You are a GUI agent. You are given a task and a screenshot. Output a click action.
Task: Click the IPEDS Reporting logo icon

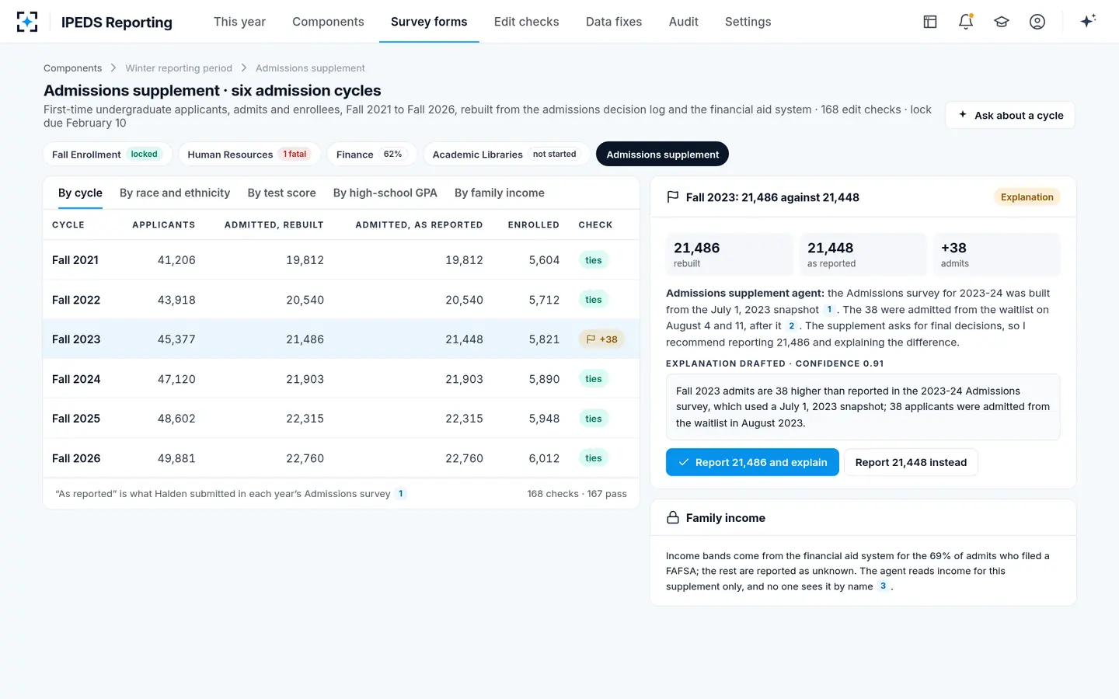27,22
